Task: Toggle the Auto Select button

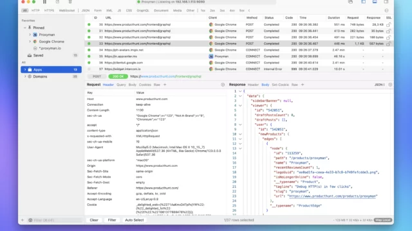Action: 135,220
